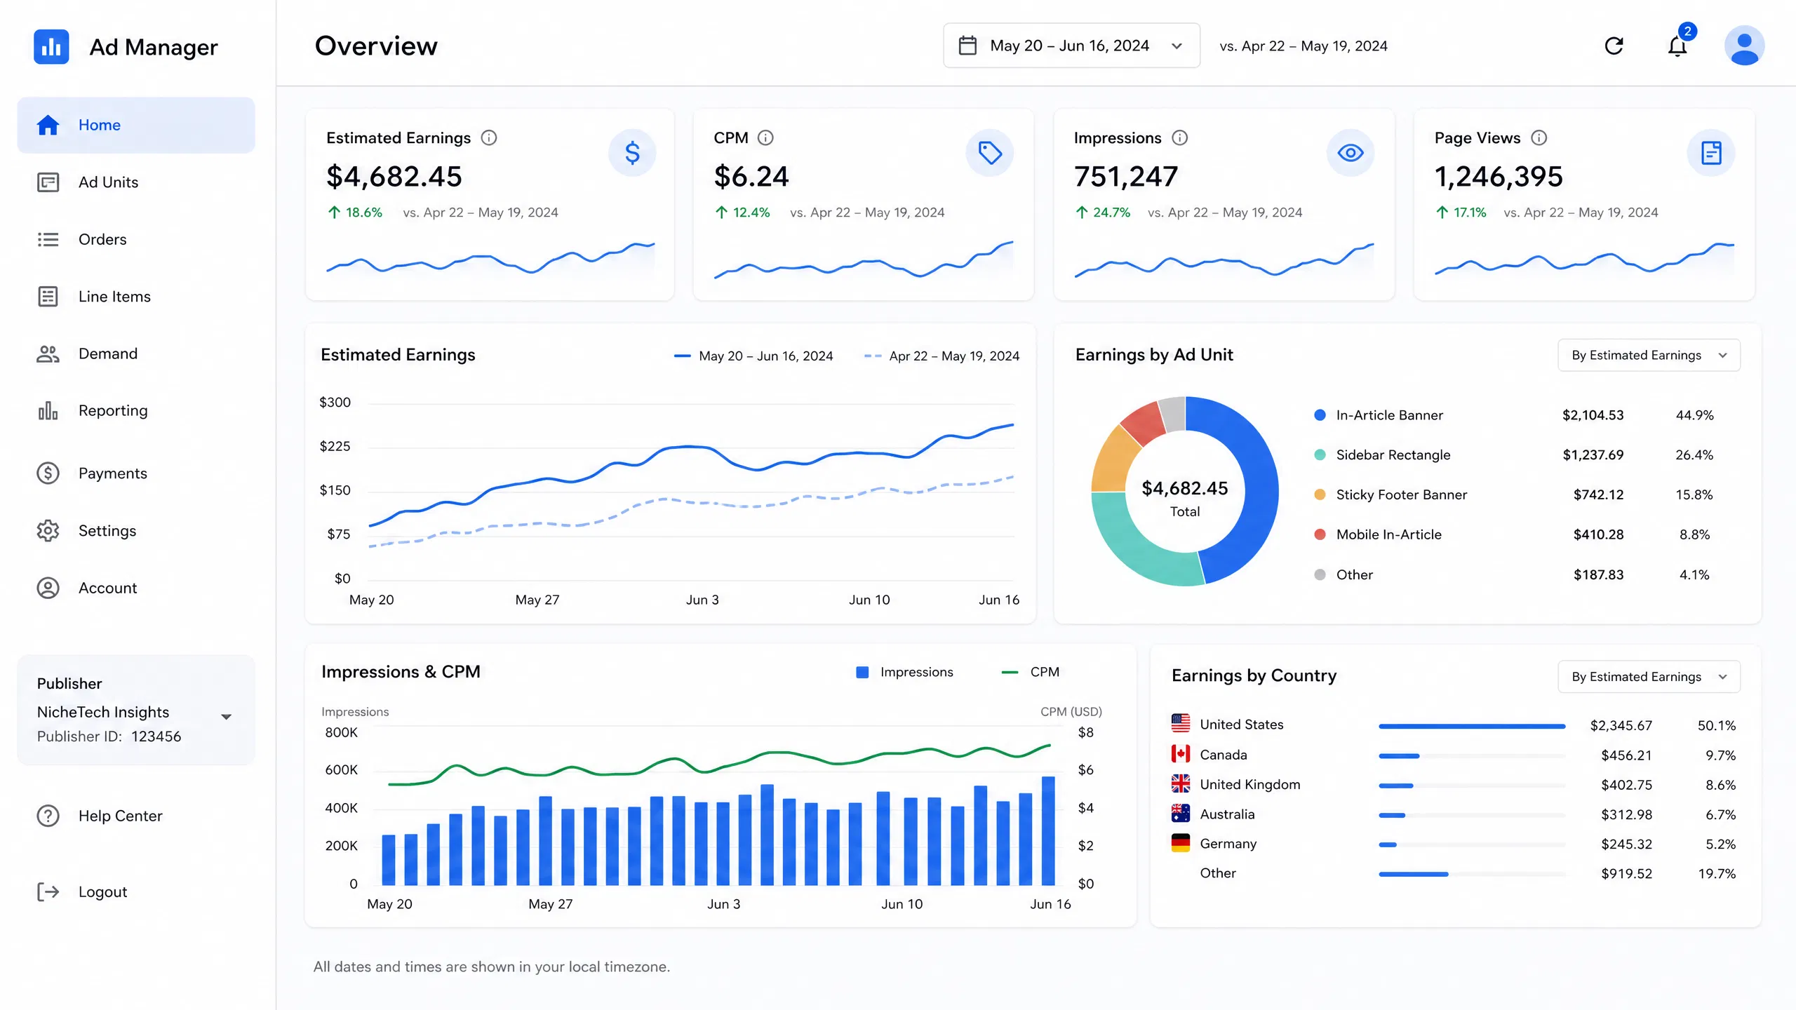The width and height of the screenshot is (1796, 1010).
Task: Click the Ad Units sidebar icon
Action: coord(48,182)
